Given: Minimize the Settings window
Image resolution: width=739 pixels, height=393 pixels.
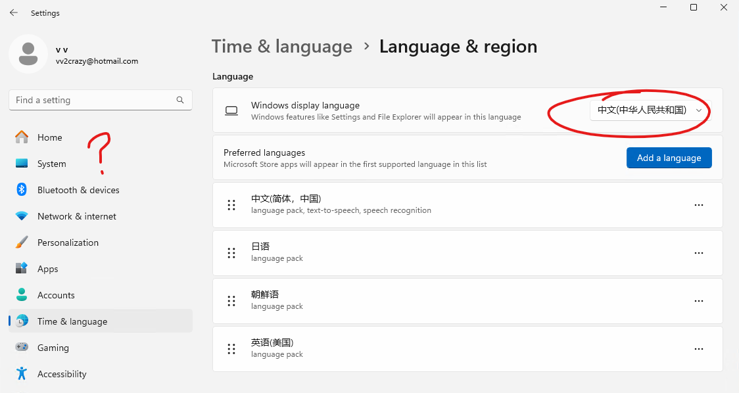Looking at the screenshot, I should pos(663,7).
